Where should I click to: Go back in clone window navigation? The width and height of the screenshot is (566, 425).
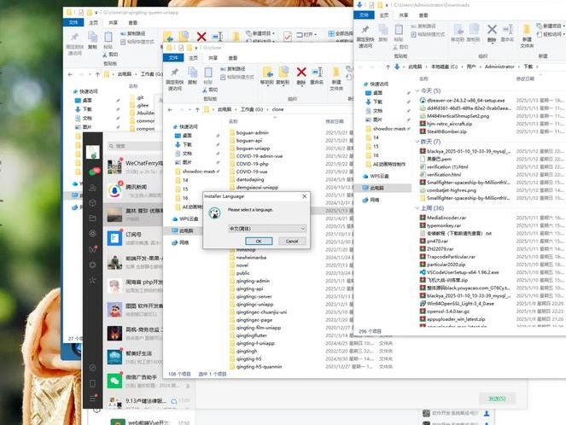[x=171, y=109]
